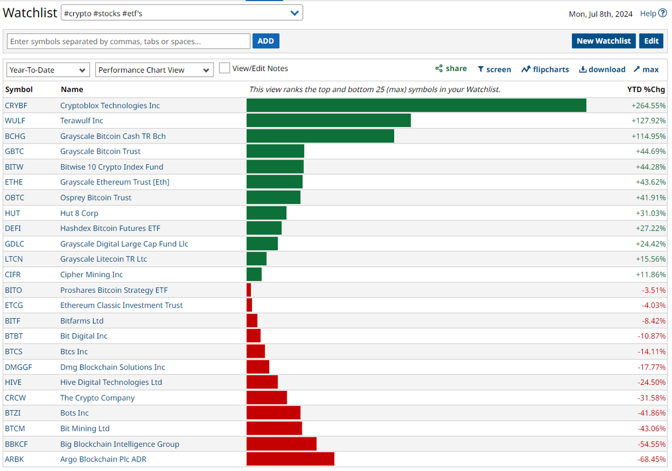Open the BCHG symbol link
Viewport: 672px width, 471px height.
[x=15, y=136]
